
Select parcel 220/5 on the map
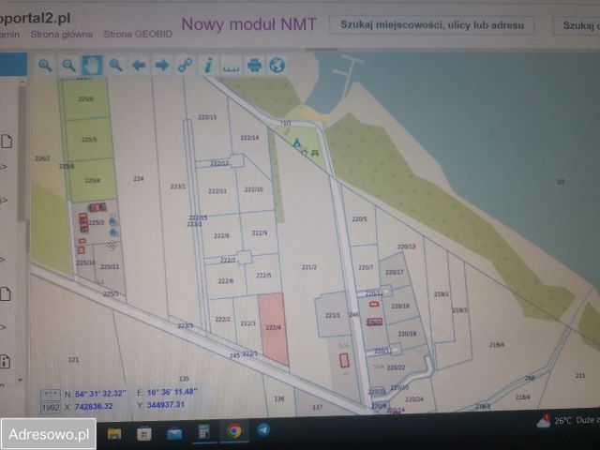tap(359, 219)
